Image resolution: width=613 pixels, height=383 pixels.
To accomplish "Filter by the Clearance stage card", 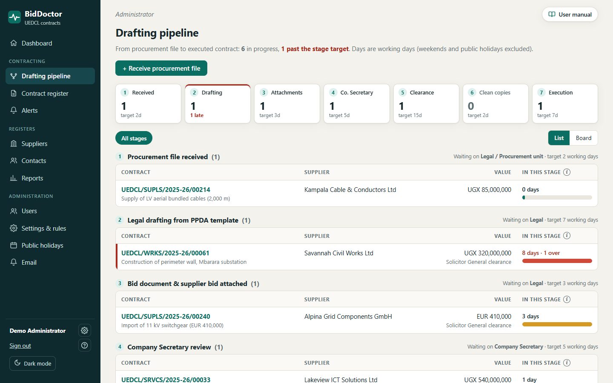I will tap(426, 103).
